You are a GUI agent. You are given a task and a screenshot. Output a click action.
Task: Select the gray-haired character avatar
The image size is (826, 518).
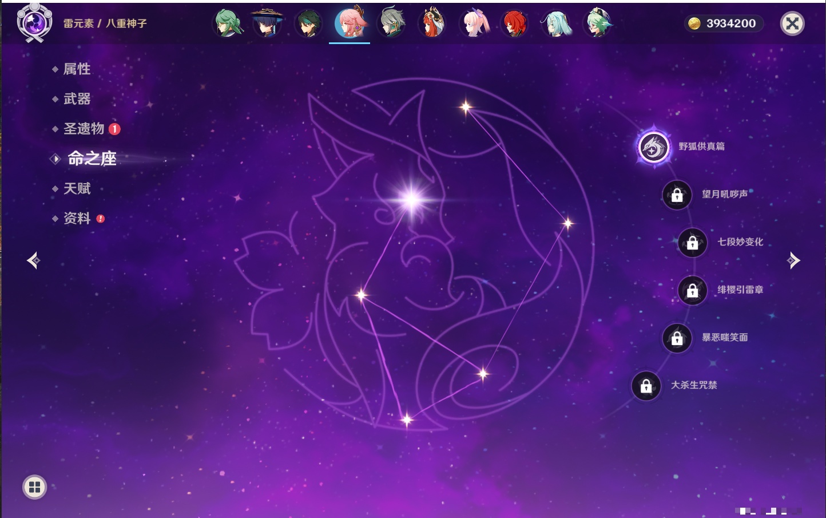[392, 23]
